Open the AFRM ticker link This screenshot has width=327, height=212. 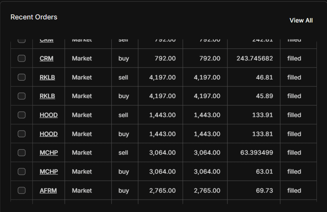pos(48,191)
